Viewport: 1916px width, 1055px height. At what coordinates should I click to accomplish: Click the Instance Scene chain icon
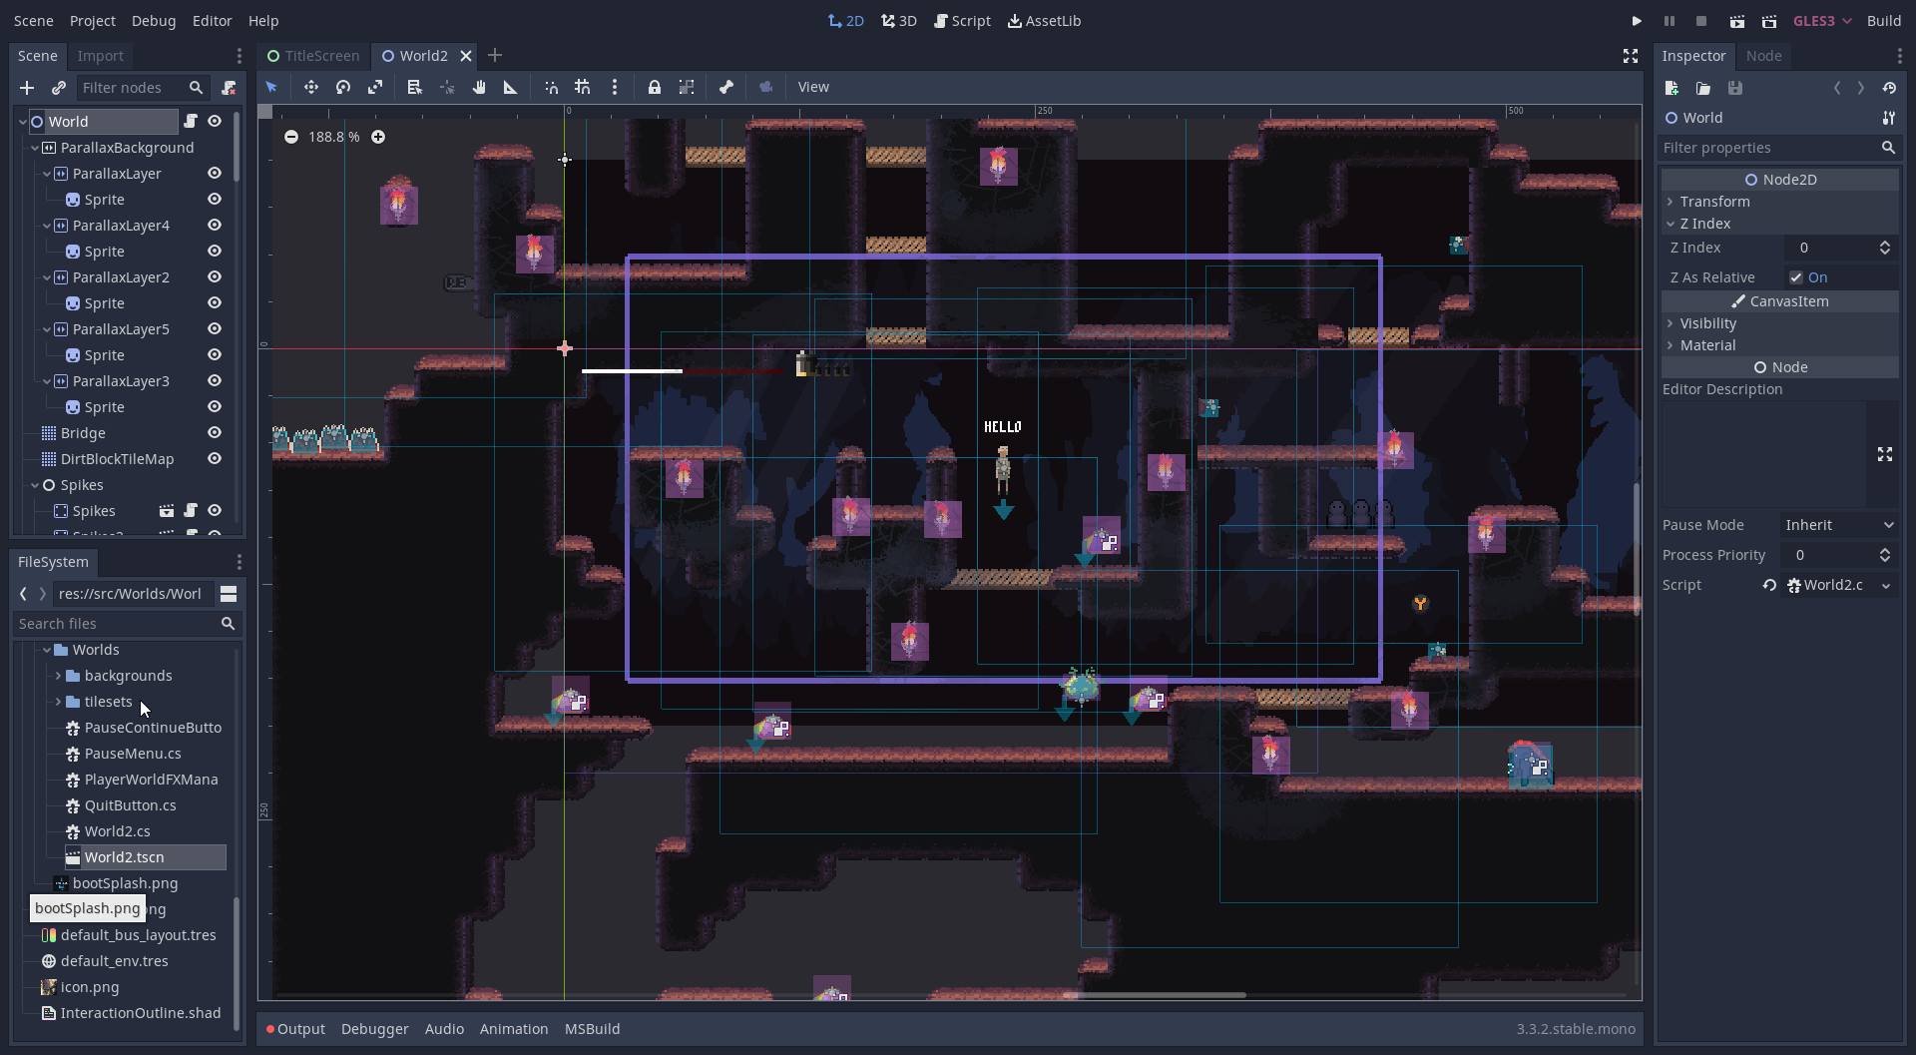pos(59,88)
